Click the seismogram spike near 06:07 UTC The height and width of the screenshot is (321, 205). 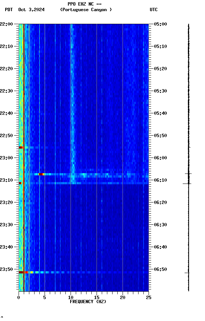[x=188, y=174]
